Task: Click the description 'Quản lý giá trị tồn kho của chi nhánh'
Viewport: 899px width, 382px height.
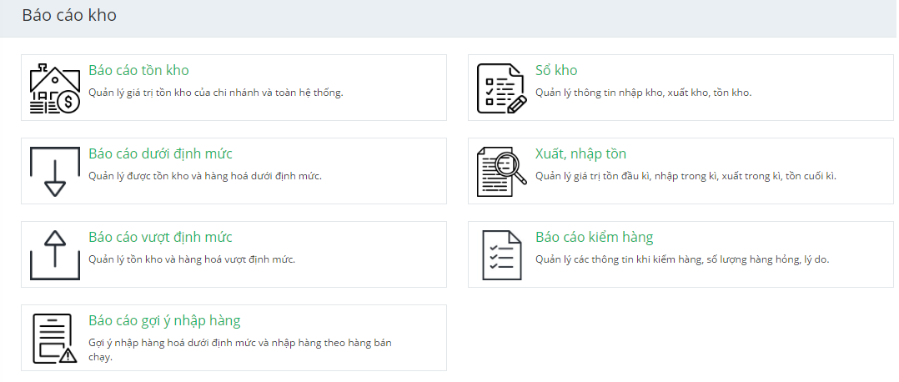Action: (215, 93)
